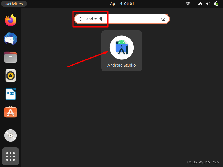The height and width of the screenshot is (167, 223).
Task: Open the Files file manager
Action: [10, 57]
